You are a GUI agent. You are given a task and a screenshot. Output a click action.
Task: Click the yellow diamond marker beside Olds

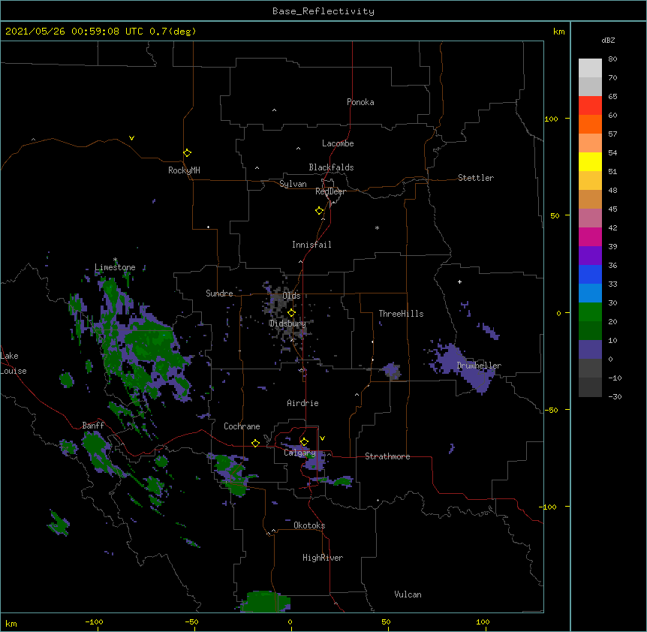tap(292, 312)
